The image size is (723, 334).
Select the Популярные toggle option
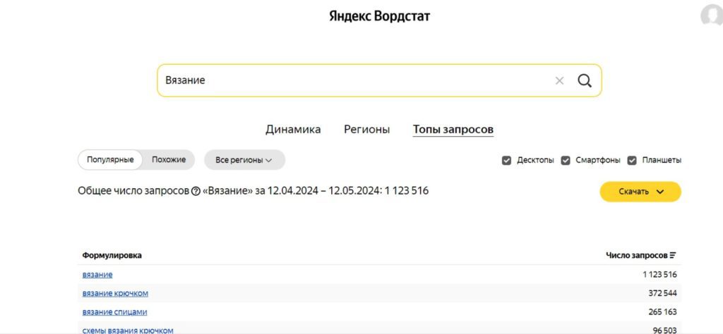point(110,160)
